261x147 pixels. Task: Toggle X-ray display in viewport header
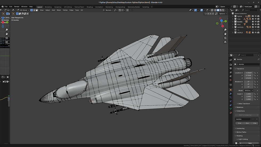click(x=212, y=10)
